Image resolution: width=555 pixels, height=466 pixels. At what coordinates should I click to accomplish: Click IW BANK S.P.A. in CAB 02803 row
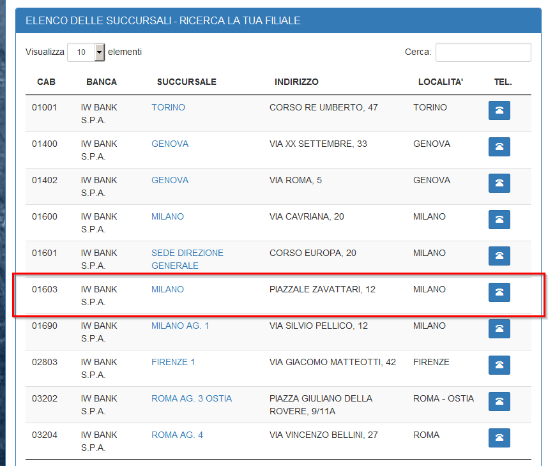99,368
